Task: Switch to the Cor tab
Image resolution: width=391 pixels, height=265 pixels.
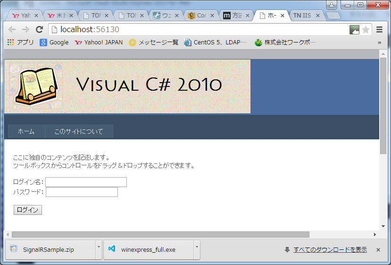Action: pyautogui.click(x=201, y=16)
